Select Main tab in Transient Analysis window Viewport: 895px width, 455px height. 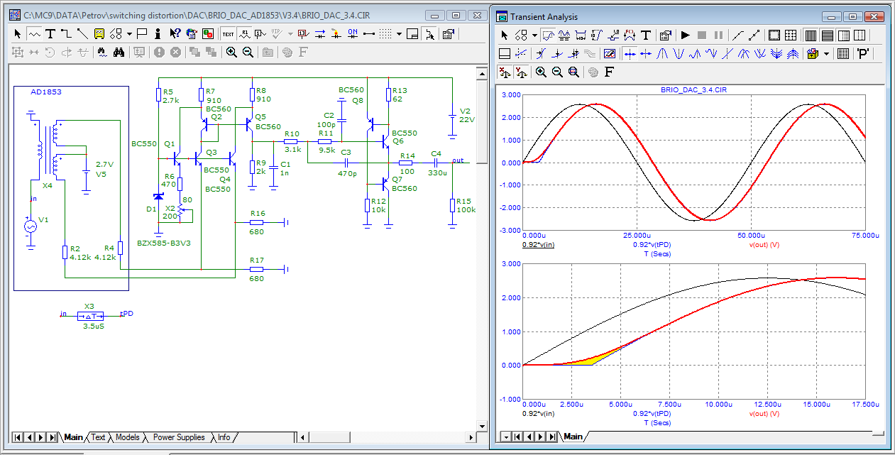573,437
